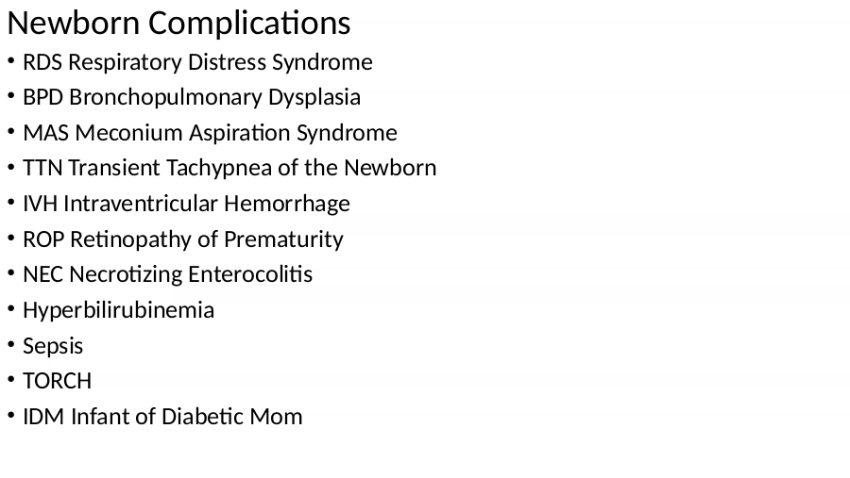850x478 pixels.
Task: Click TTN Transient Tachypnea of the Newborn
Action: pyautogui.click(x=229, y=169)
